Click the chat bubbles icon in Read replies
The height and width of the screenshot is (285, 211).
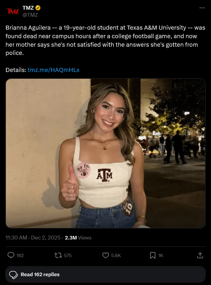[14, 275]
